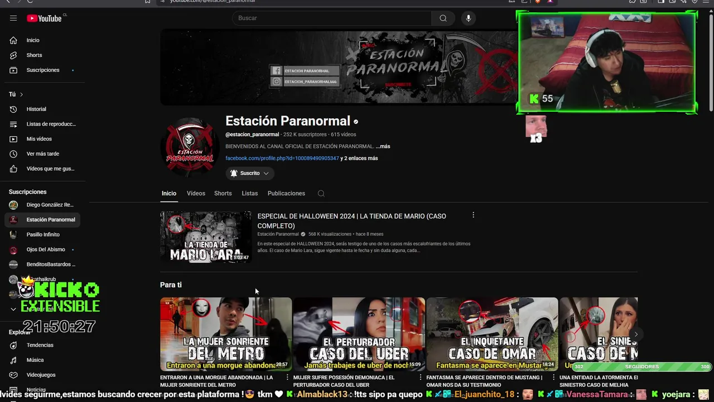
Task: Open La Mujer Sonriente del Metro thumbnail
Action: point(226,334)
